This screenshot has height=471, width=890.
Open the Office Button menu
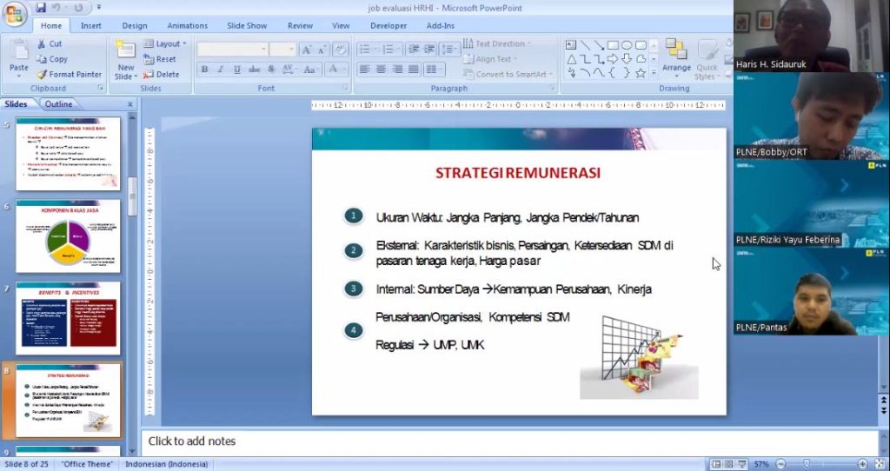(x=16, y=15)
